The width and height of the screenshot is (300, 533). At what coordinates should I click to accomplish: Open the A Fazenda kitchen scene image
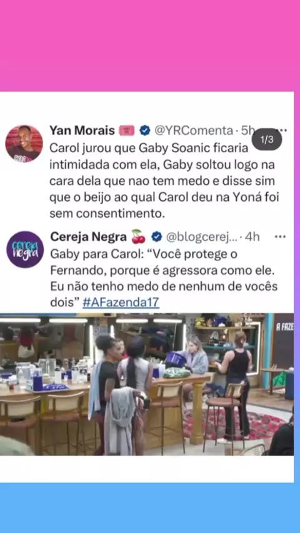click(147, 384)
